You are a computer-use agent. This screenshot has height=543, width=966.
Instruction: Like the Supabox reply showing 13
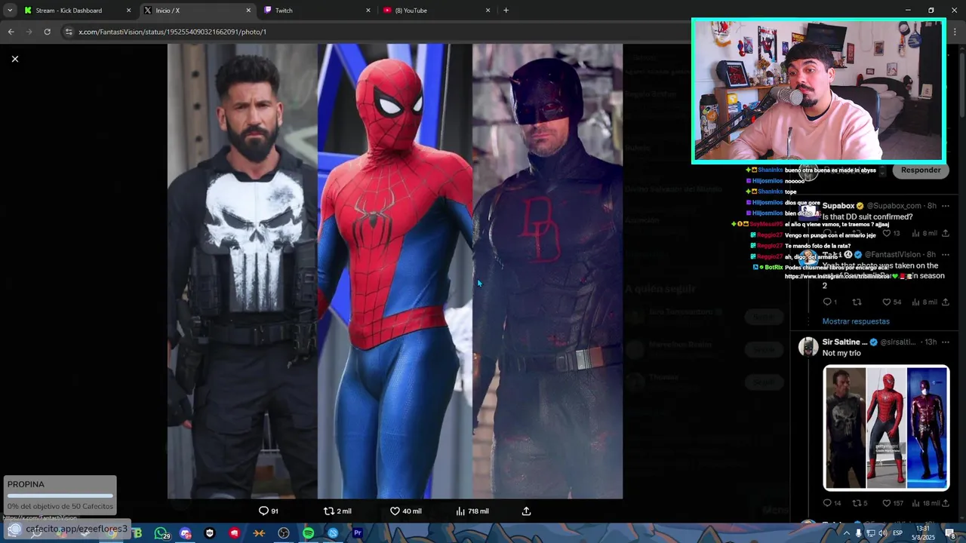[x=892, y=234]
